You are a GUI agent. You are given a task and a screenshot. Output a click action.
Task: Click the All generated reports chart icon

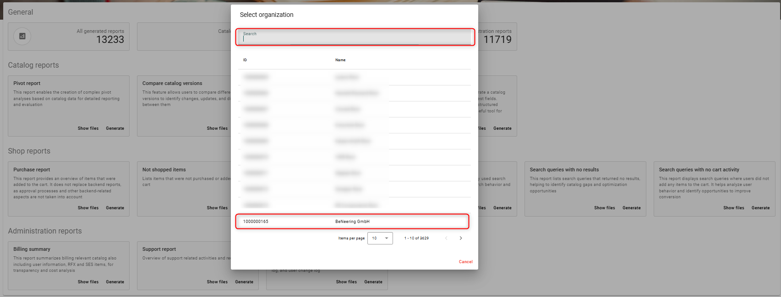22,37
